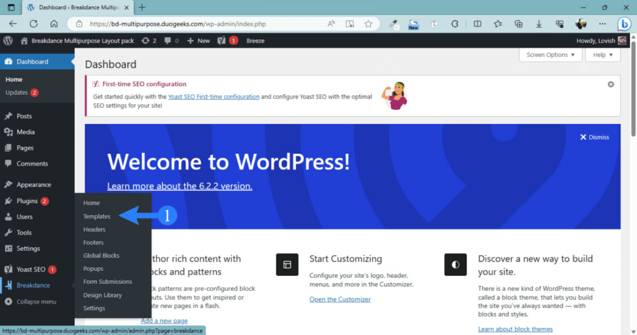Open Updates under Dashboard
Viewport: 637px width, 335px height.
point(22,93)
